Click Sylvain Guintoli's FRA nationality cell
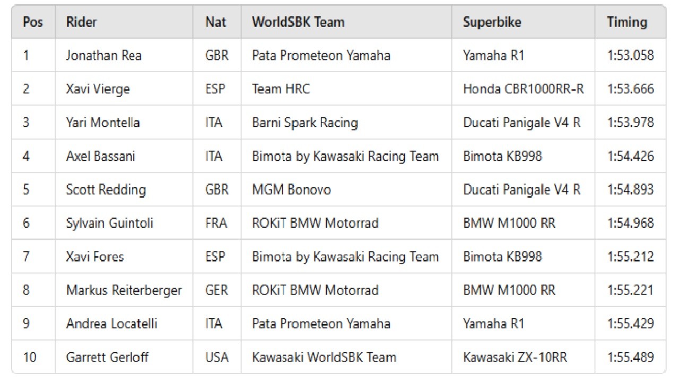Image resolution: width=679 pixels, height=382 pixels. click(x=216, y=223)
